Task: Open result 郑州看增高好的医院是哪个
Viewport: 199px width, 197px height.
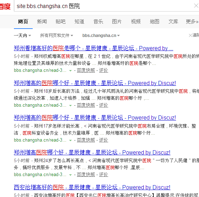Action: click(93, 48)
